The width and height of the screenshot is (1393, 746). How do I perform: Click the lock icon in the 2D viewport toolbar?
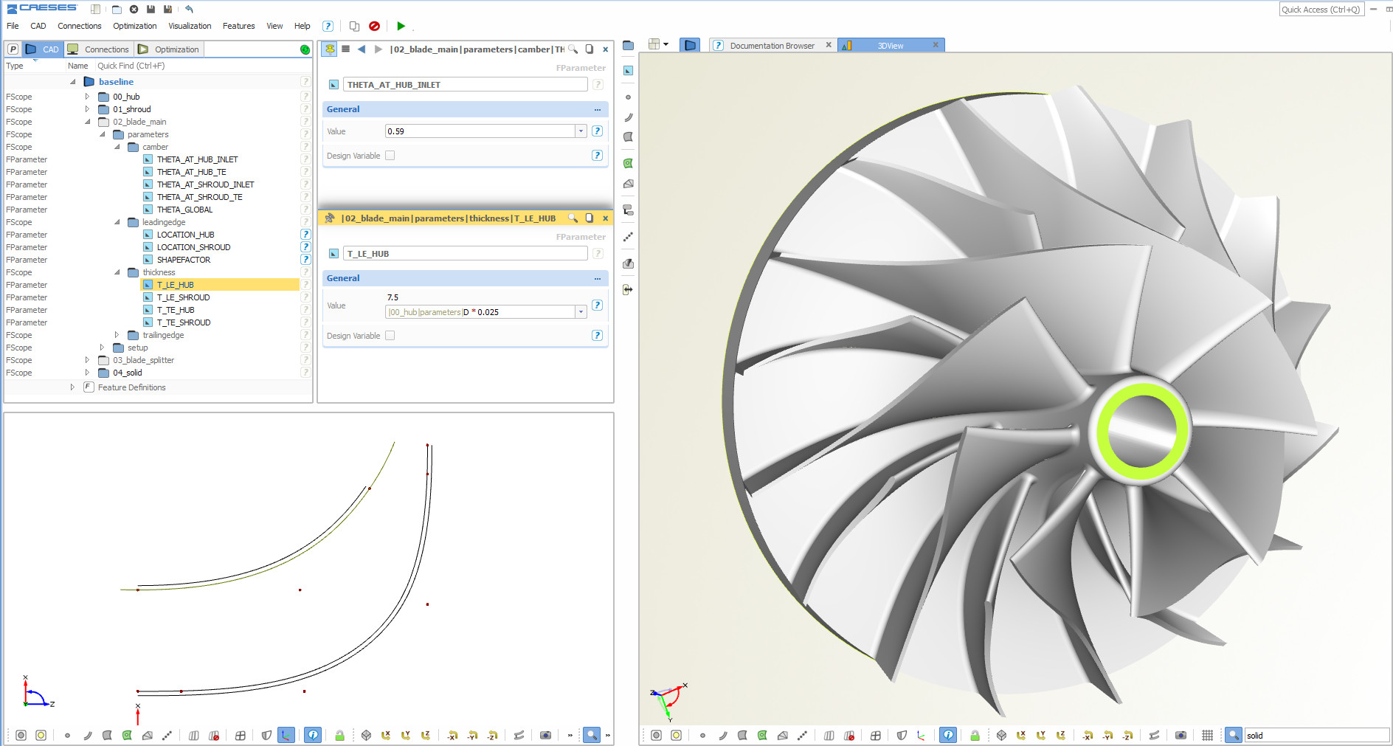(341, 736)
